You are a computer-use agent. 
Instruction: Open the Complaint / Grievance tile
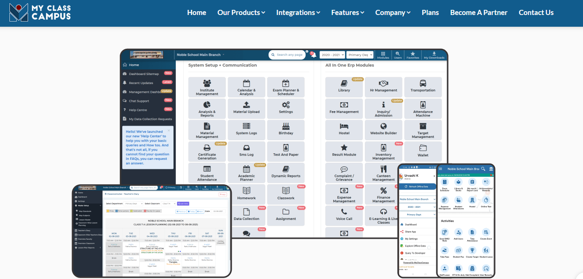click(x=344, y=173)
